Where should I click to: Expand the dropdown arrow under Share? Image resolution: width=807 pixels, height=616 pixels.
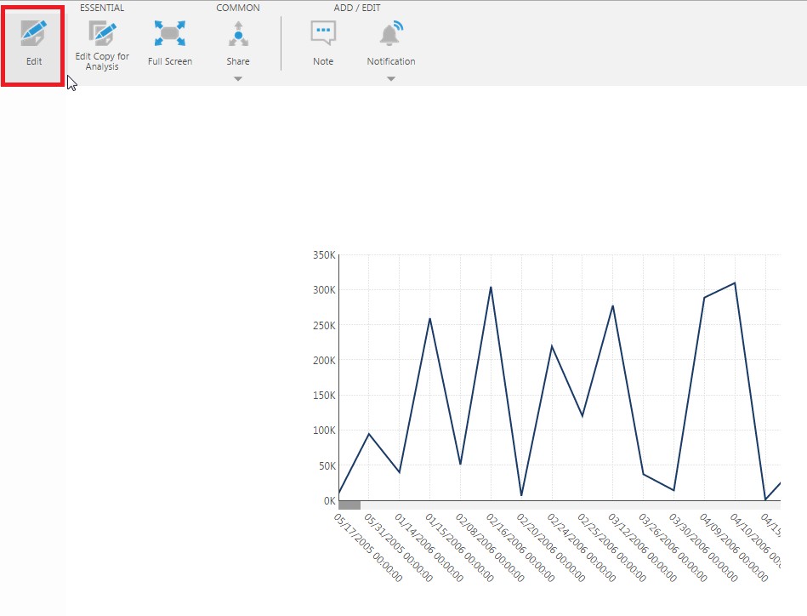238,79
